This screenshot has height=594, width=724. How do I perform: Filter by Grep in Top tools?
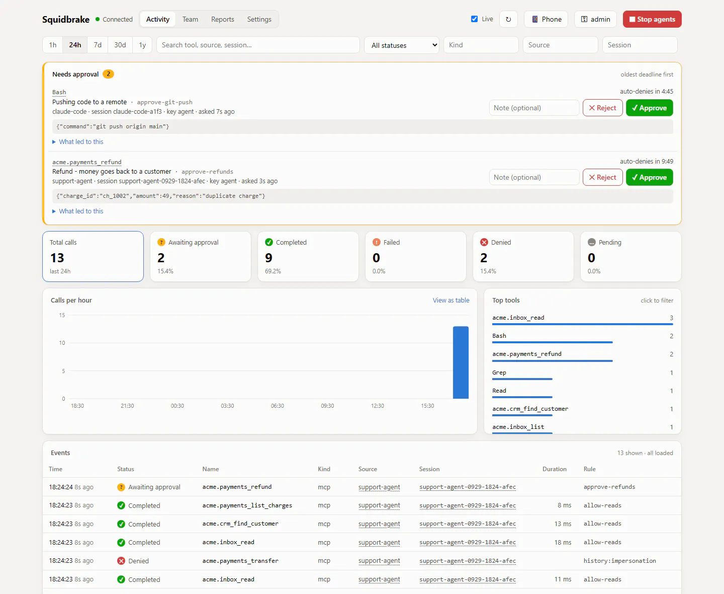click(583, 374)
